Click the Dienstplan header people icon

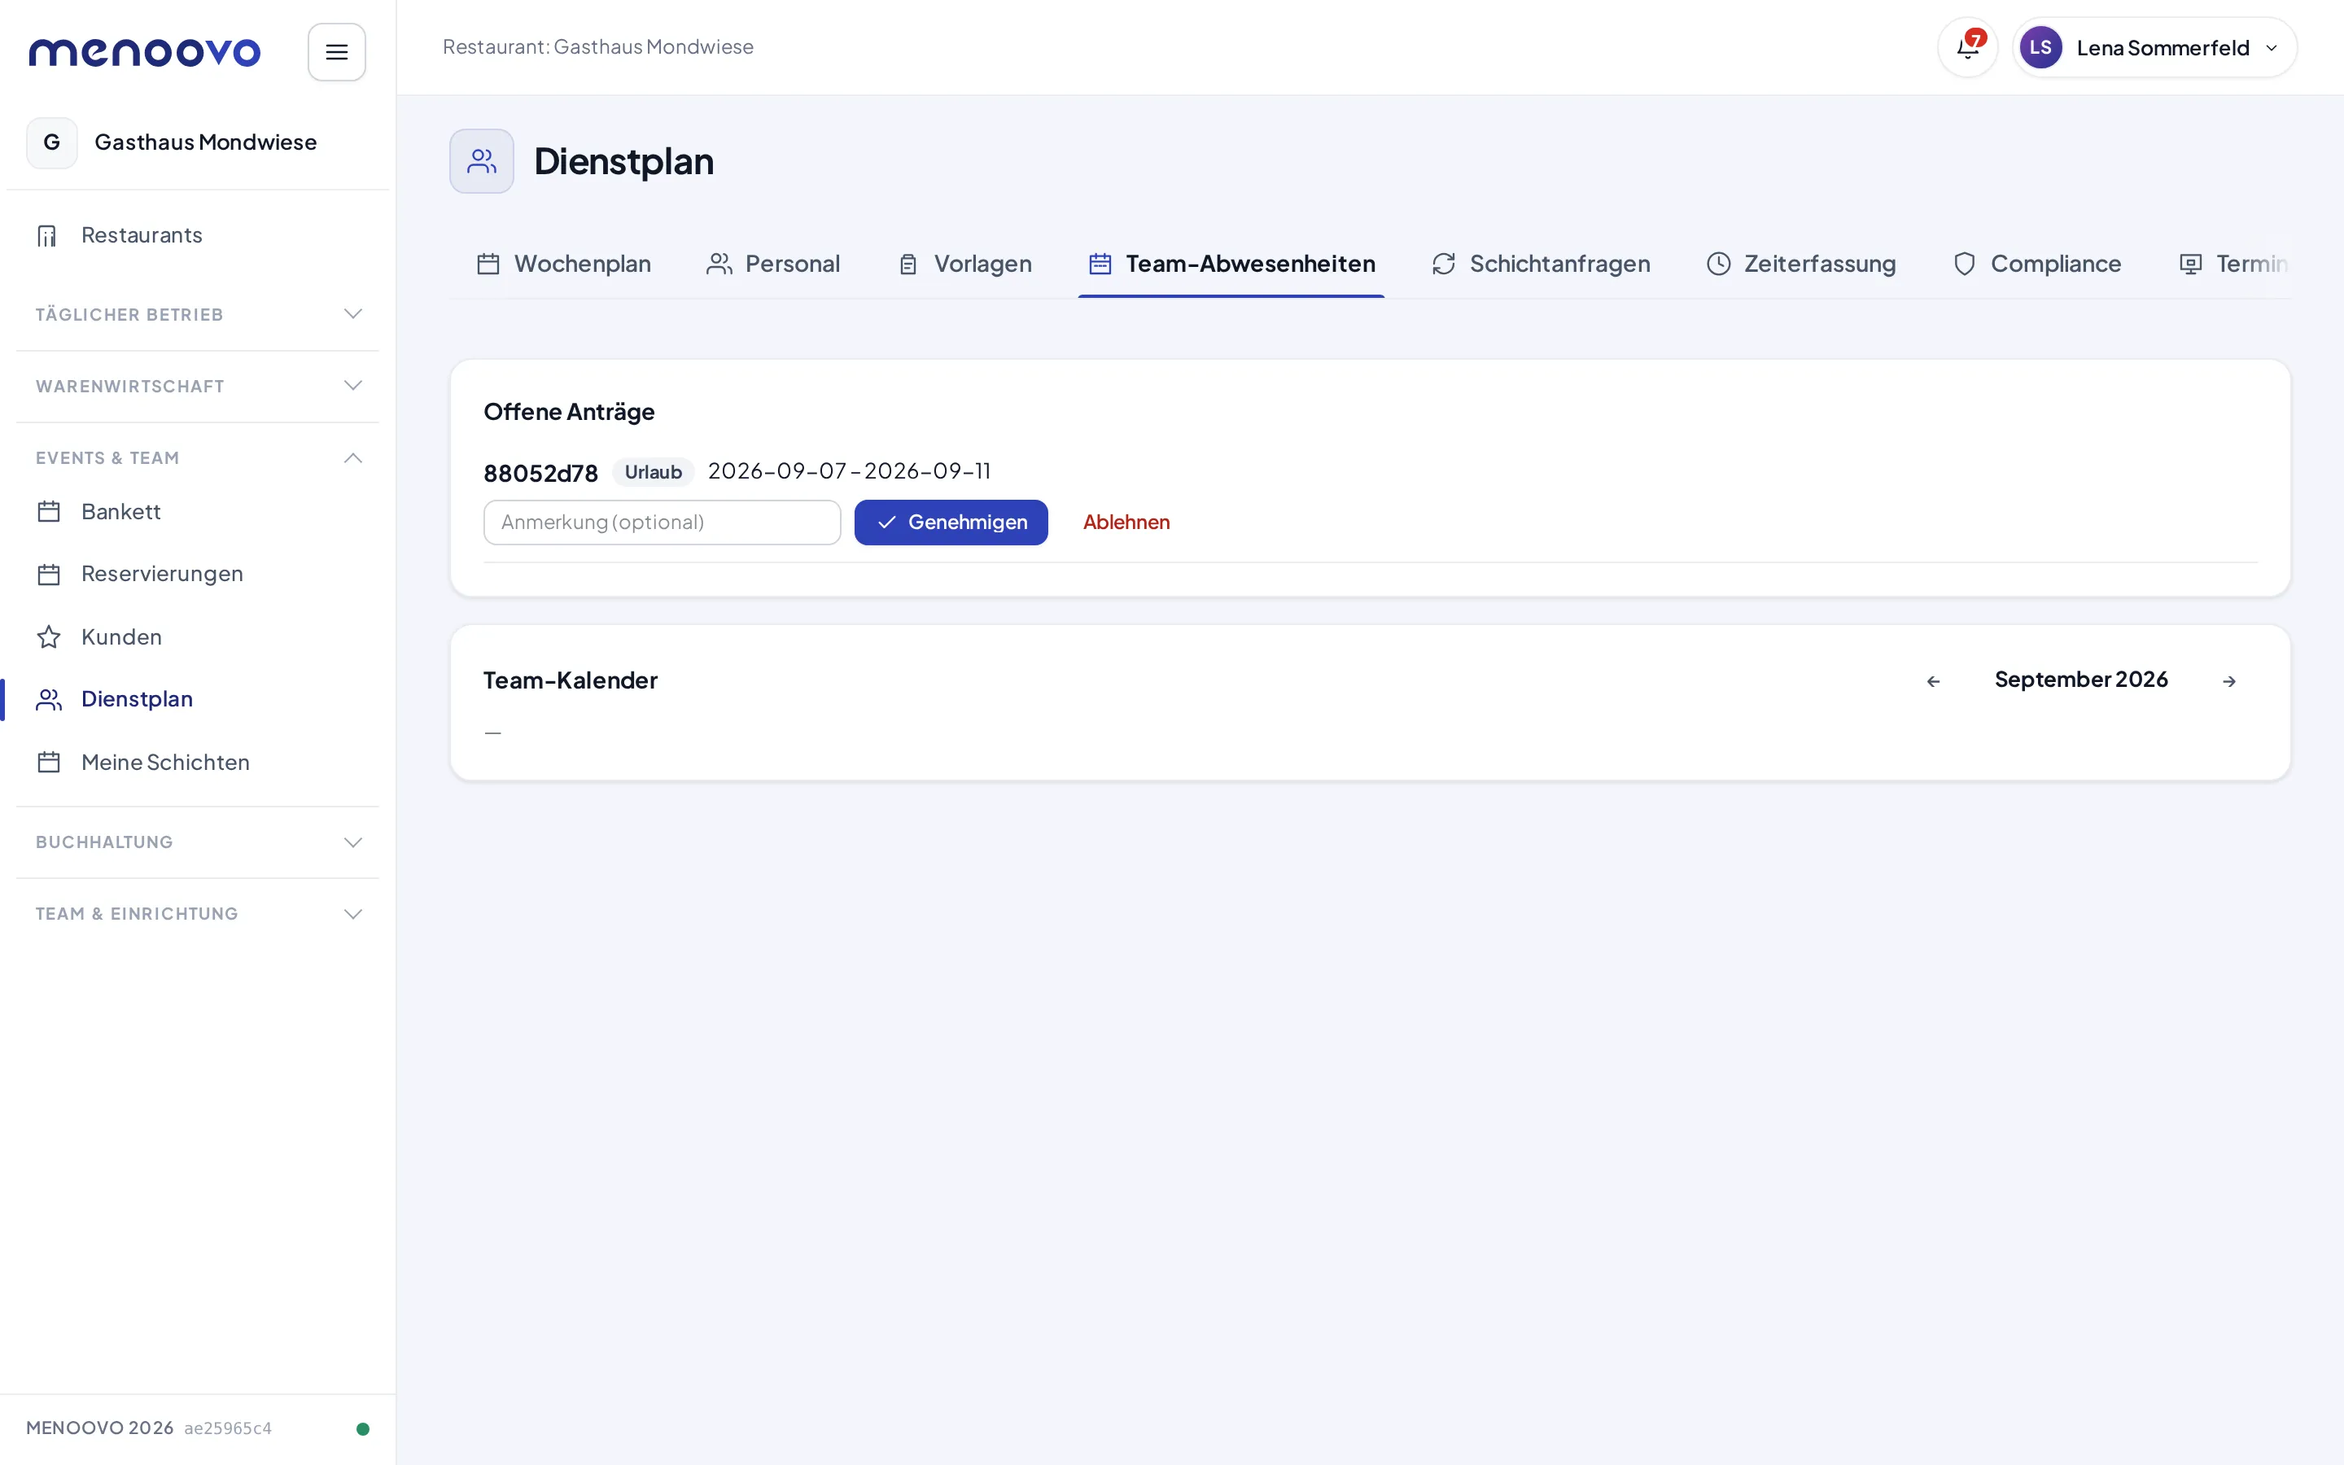point(481,161)
